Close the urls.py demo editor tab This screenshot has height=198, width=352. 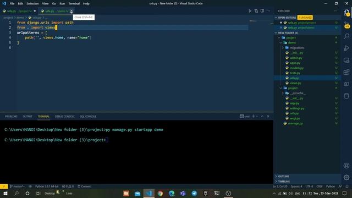coord(71,11)
